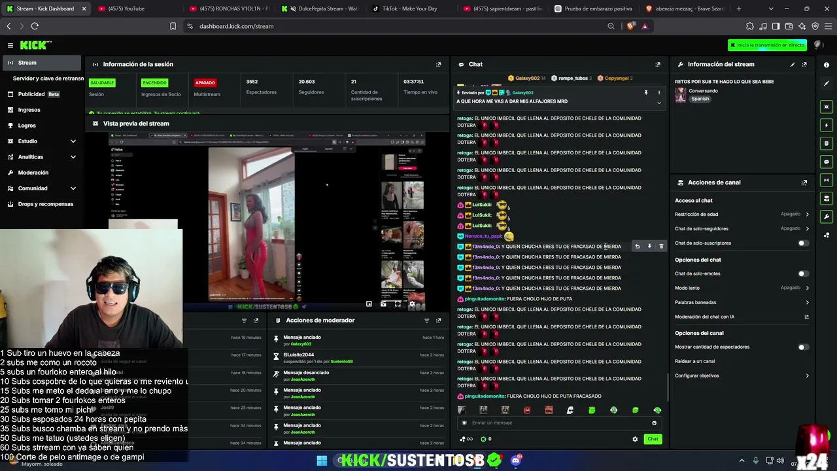Switch to the TikTok - Make Your Day tab

[x=409, y=9]
